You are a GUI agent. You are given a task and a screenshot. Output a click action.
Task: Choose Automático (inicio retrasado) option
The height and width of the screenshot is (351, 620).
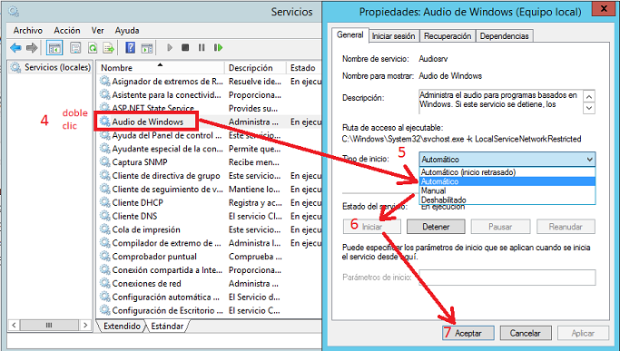click(x=507, y=172)
